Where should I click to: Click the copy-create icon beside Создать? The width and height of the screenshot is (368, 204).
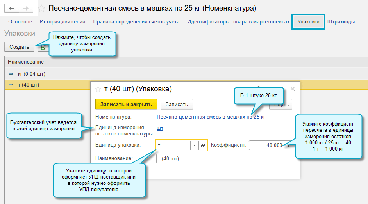coord(42,48)
